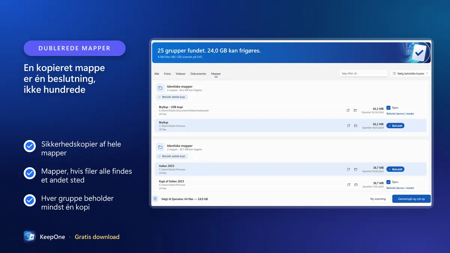Screen dimensions: 450x253
Task: Click folder location icon for Kopi af Italien 2023
Action: (355, 184)
